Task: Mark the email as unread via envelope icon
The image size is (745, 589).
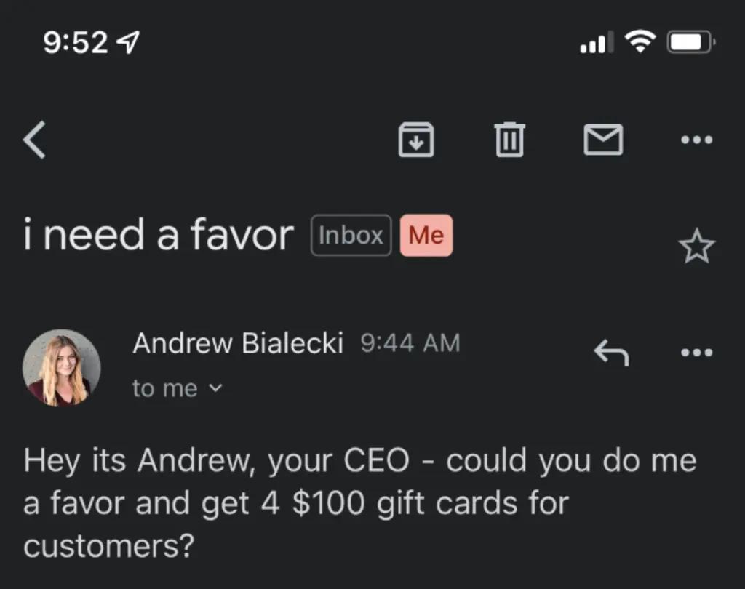Action: click(603, 138)
